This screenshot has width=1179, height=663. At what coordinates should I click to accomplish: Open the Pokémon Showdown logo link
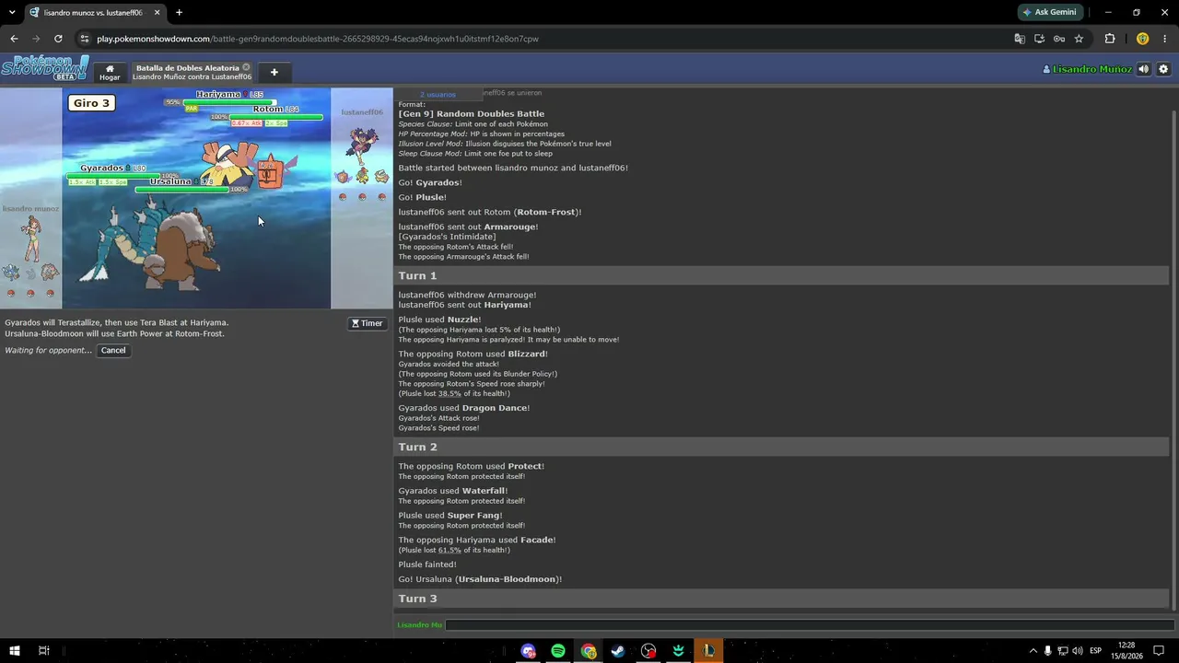pyautogui.click(x=45, y=68)
